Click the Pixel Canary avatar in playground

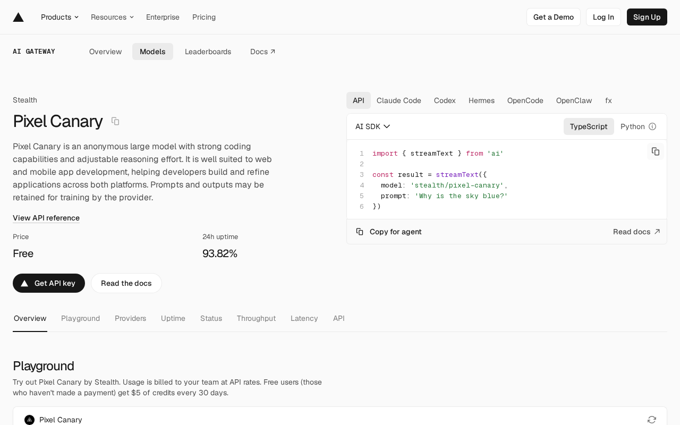click(x=30, y=420)
